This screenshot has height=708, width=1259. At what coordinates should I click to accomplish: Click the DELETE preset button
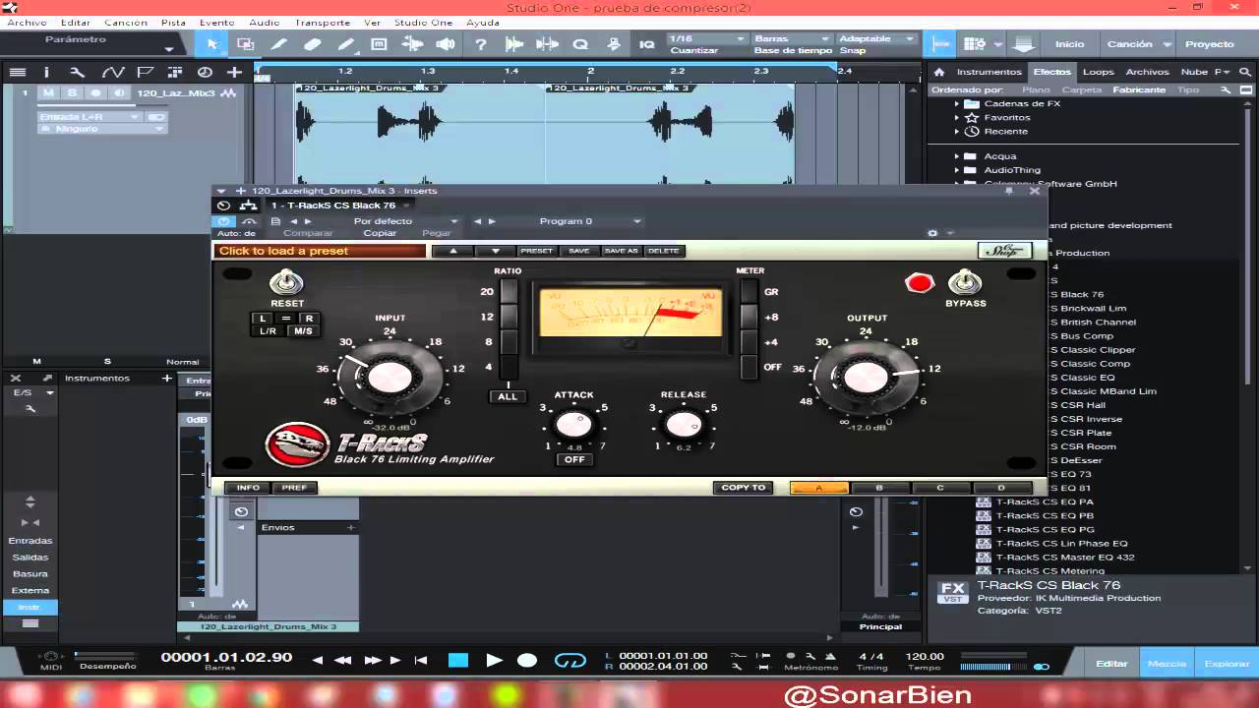[663, 251]
